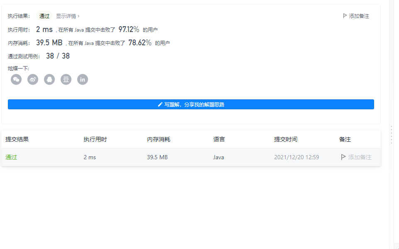Share result via LinkedIn icon
Viewport: 399px width, 249px height.
pyautogui.click(x=83, y=79)
